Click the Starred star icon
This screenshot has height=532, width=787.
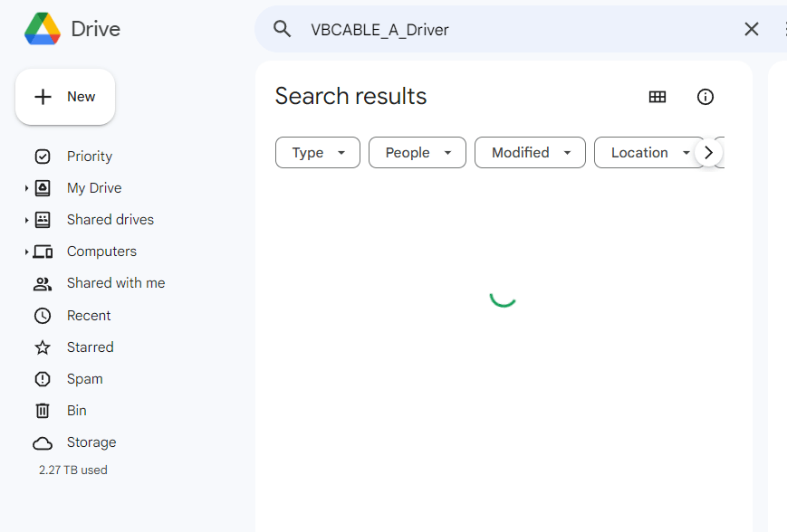[43, 347]
